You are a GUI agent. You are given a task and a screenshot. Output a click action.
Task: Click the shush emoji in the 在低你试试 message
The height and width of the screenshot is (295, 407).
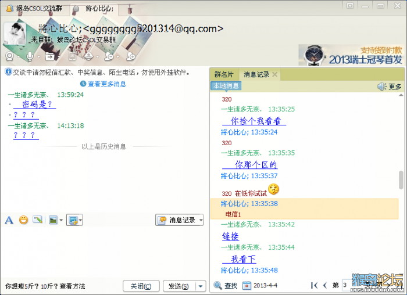[273, 189]
